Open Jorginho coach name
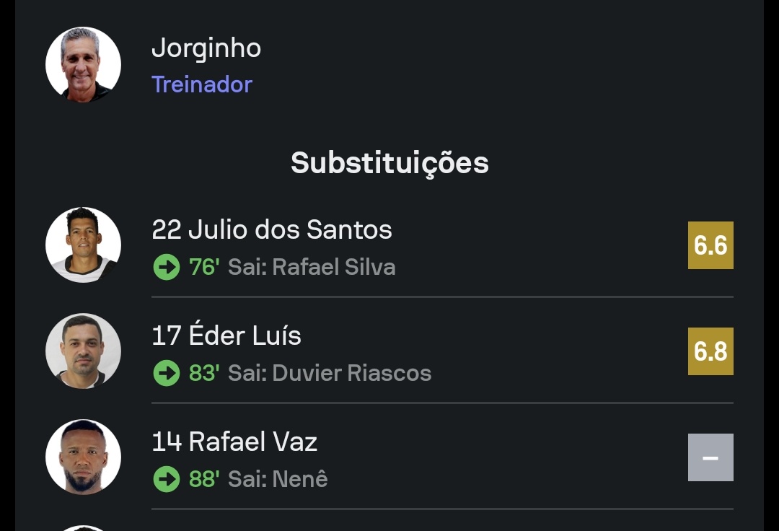779x531 pixels. pos(206,48)
